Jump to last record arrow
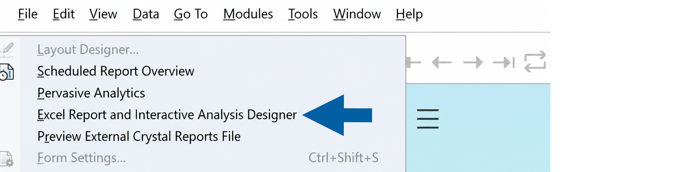The height and width of the screenshot is (172, 681). point(504,62)
